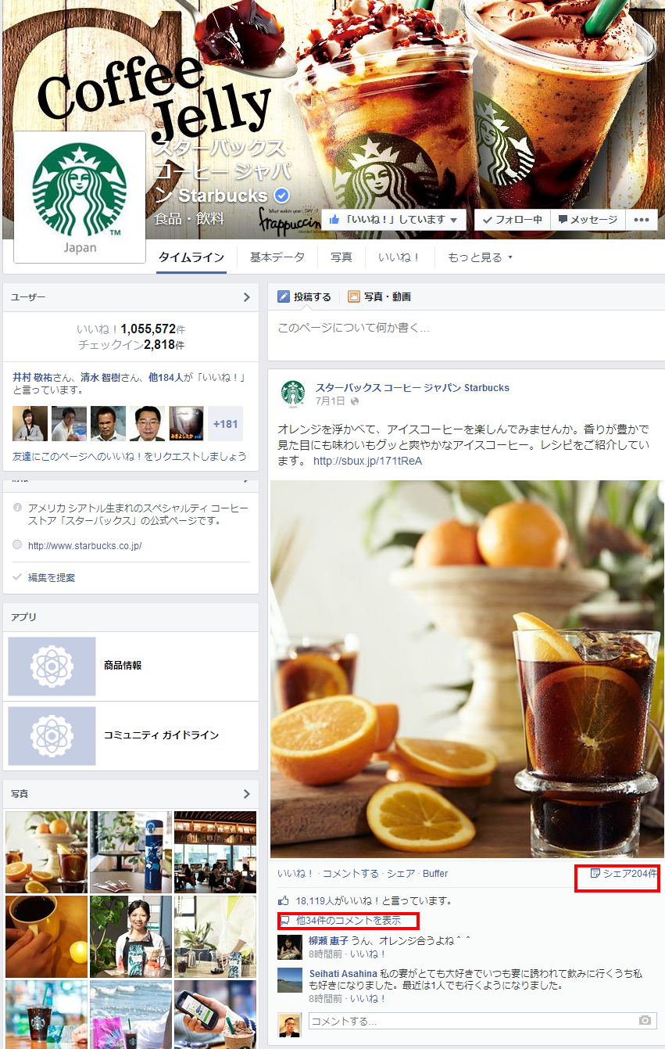The height and width of the screenshot is (1049, 665).
Task: Open the three-dots more options button
Action: point(642,220)
